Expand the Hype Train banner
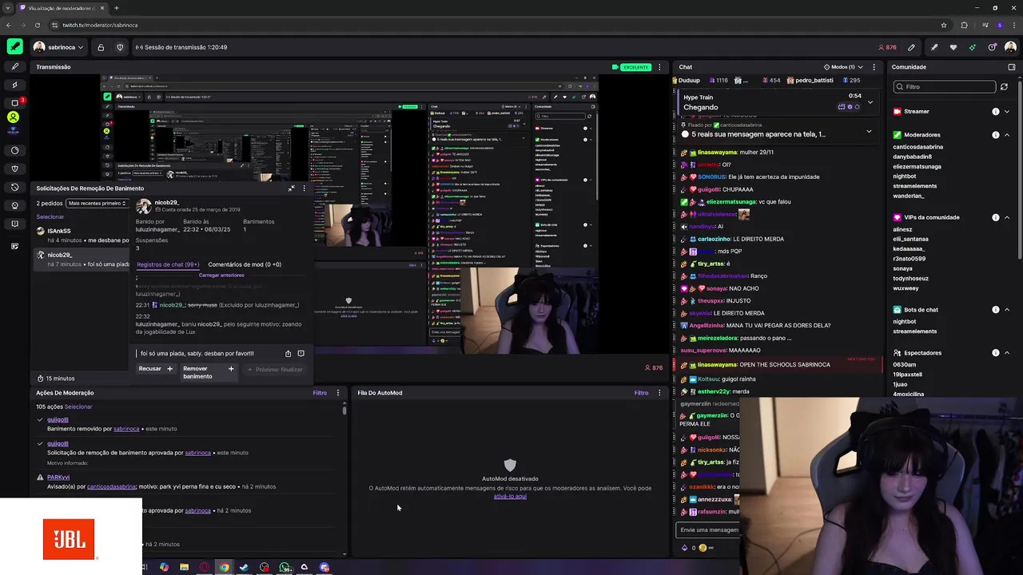Image resolution: width=1023 pixels, height=575 pixels. pyautogui.click(x=870, y=102)
